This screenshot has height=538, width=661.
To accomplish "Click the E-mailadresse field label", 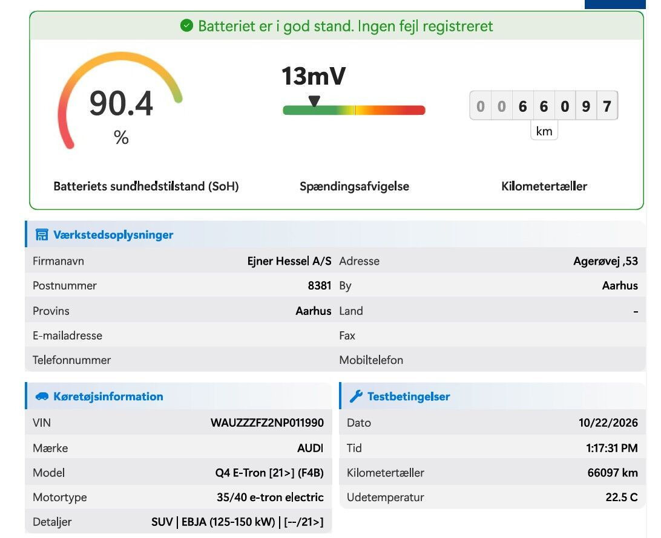I will [67, 335].
